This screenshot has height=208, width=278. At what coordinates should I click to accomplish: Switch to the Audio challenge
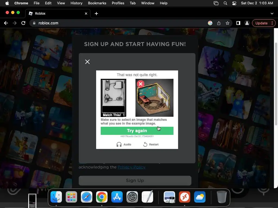pyautogui.click(x=124, y=145)
